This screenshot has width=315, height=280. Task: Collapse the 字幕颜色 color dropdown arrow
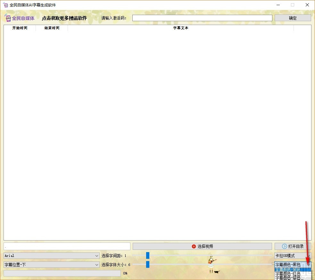click(308, 265)
